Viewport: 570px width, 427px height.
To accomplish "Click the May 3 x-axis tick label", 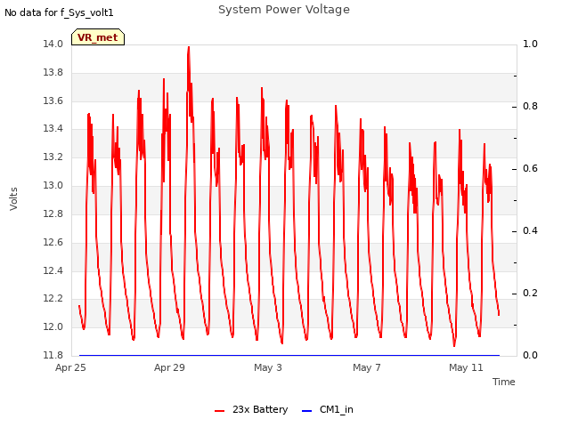I will click(x=268, y=367).
